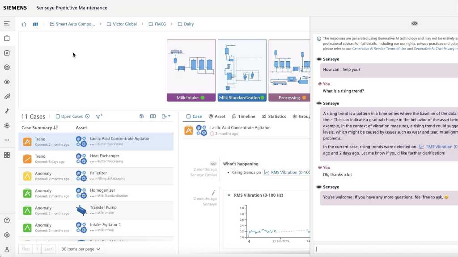Viewport: 458px width, 257px height.
Task: Open the user profile icon
Action: pos(7,249)
